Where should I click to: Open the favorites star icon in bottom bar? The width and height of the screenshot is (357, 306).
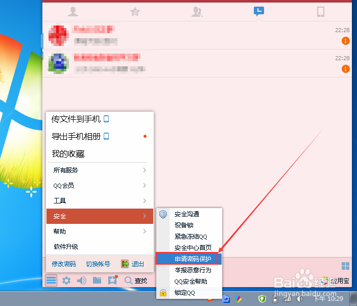tap(112, 280)
